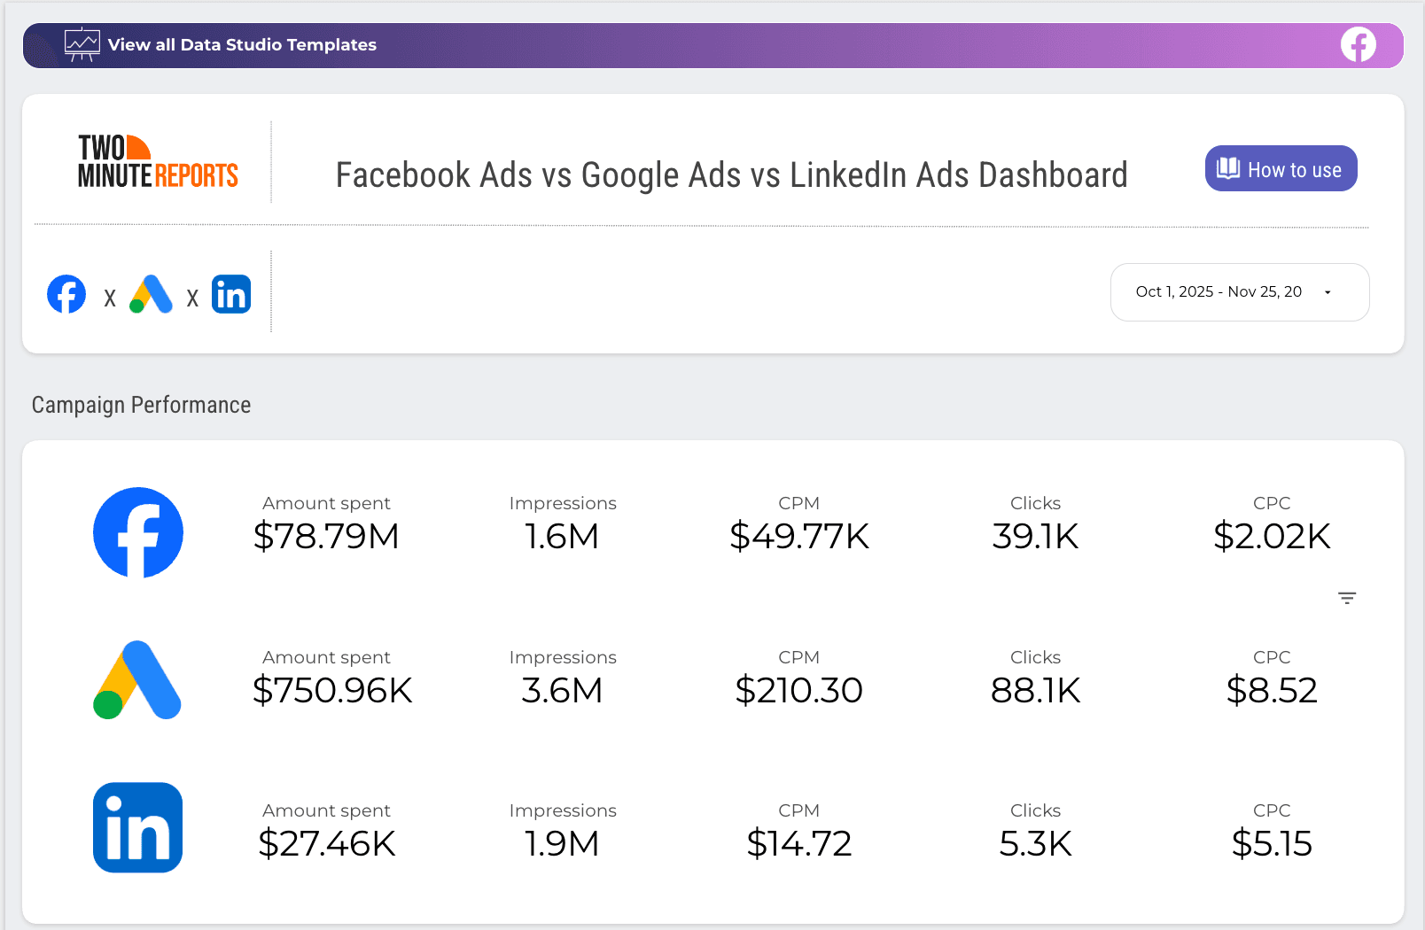
Task: Click the large LinkedIn logo in performance panel
Action: [138, 827]
